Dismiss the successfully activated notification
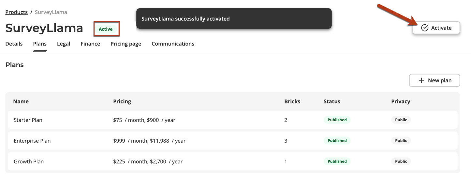The image size is (471, 180). pyautogui.click(x=234, y=19)
